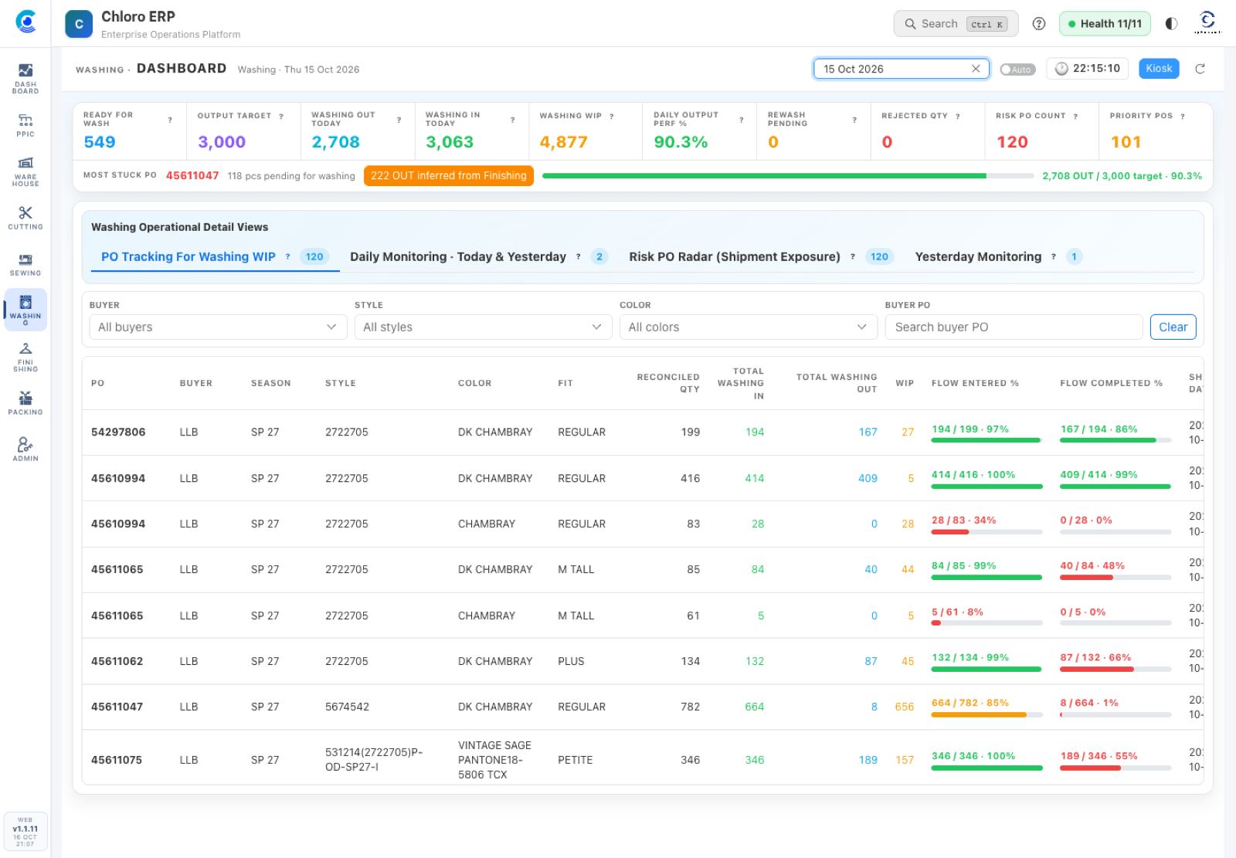Click the Total Washing Out column header
This screenshot has height=858, width=1236.
[837, 383]
